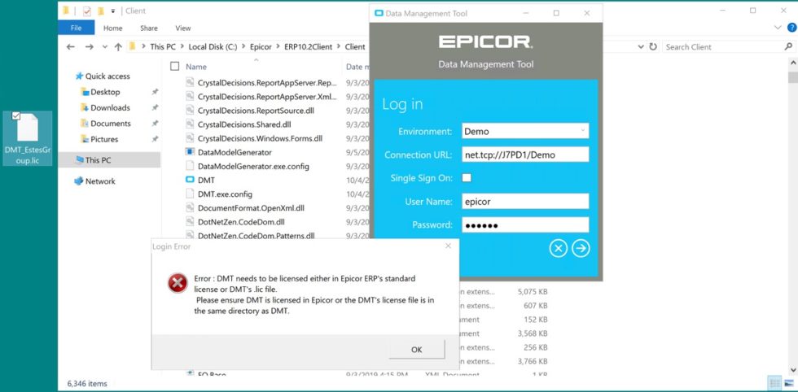798x392 pixels.
Task: Select the DataModelGenerator application
Action: click(235, 152)
